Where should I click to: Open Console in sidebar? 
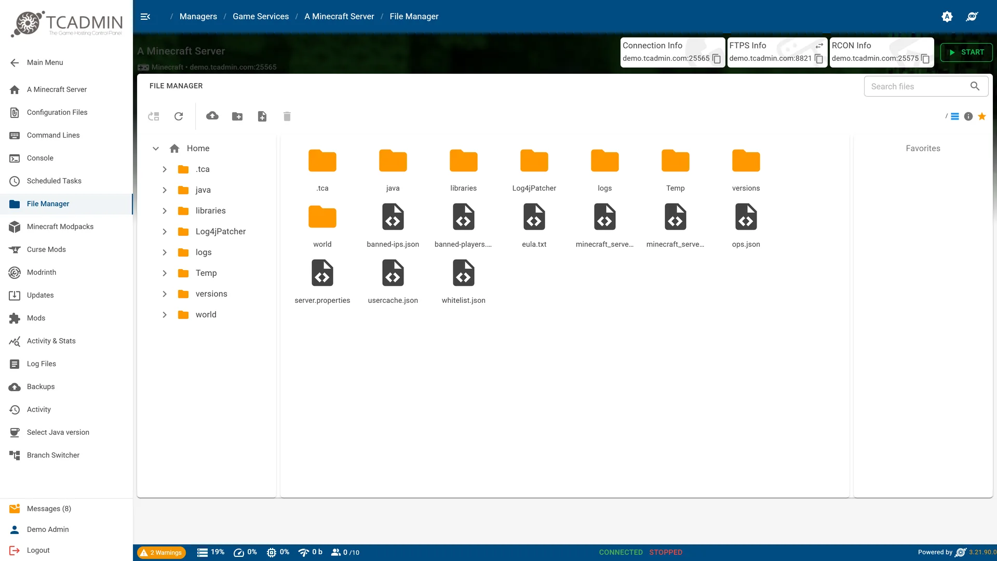tap(66, 158)
